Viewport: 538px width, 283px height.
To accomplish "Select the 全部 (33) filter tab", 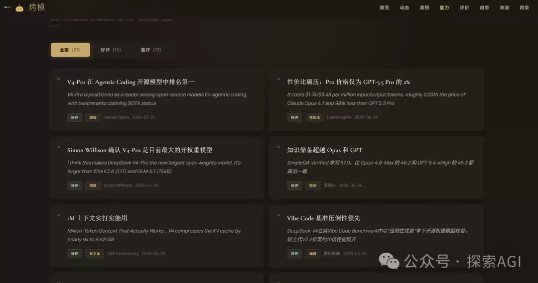I will (70, 50).
